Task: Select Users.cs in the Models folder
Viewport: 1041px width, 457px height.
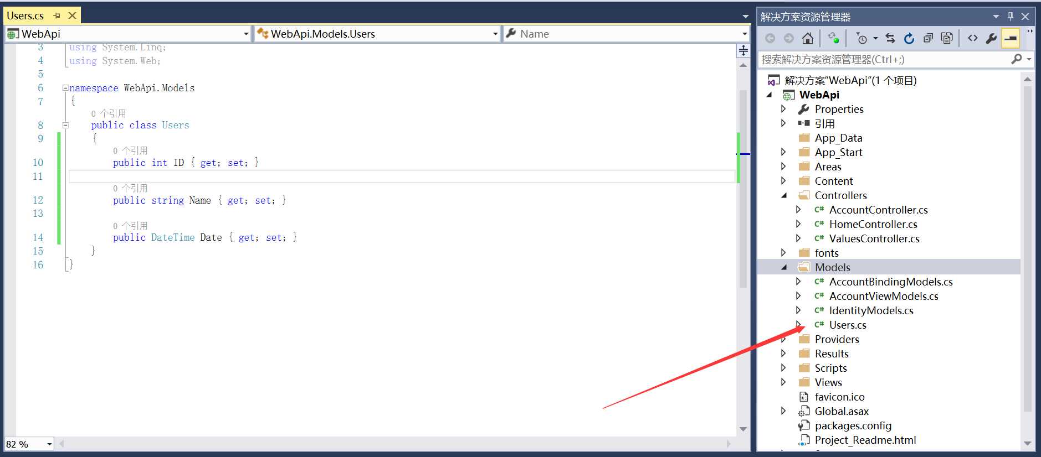Action: (848, 325)
